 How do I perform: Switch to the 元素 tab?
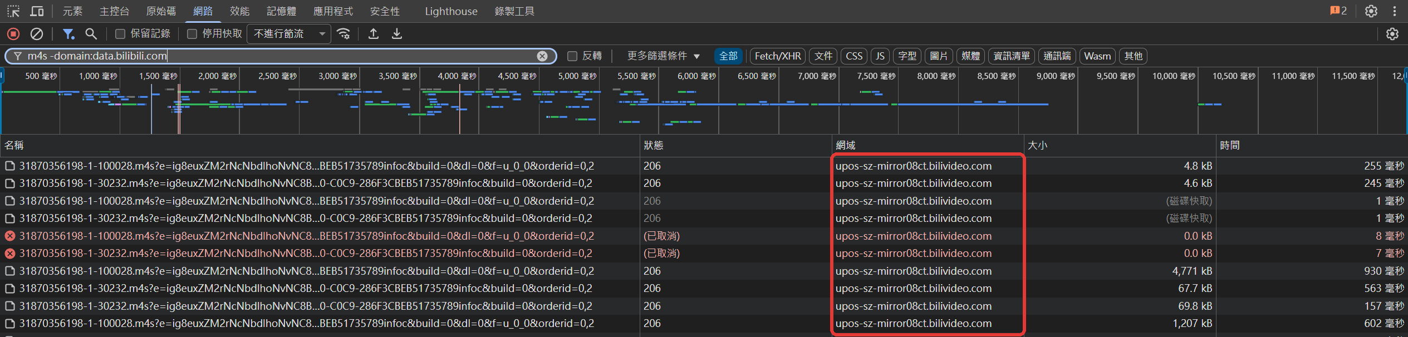tap(72, 11)
